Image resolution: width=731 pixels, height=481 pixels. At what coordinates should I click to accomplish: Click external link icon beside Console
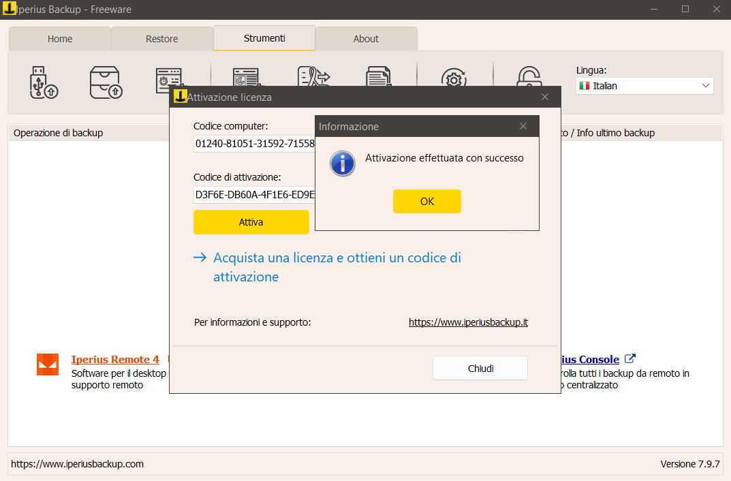click(630, 358)
